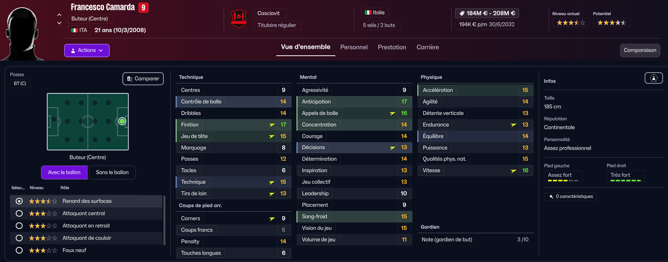Click the sparkle icon beside 0 caractéristiques
This screenshot has height=262, width=668.
click(551, 197)
